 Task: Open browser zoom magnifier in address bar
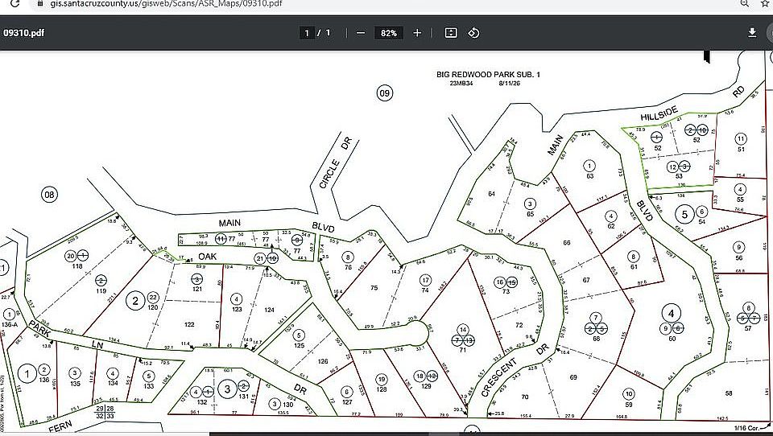coord(744,3)
